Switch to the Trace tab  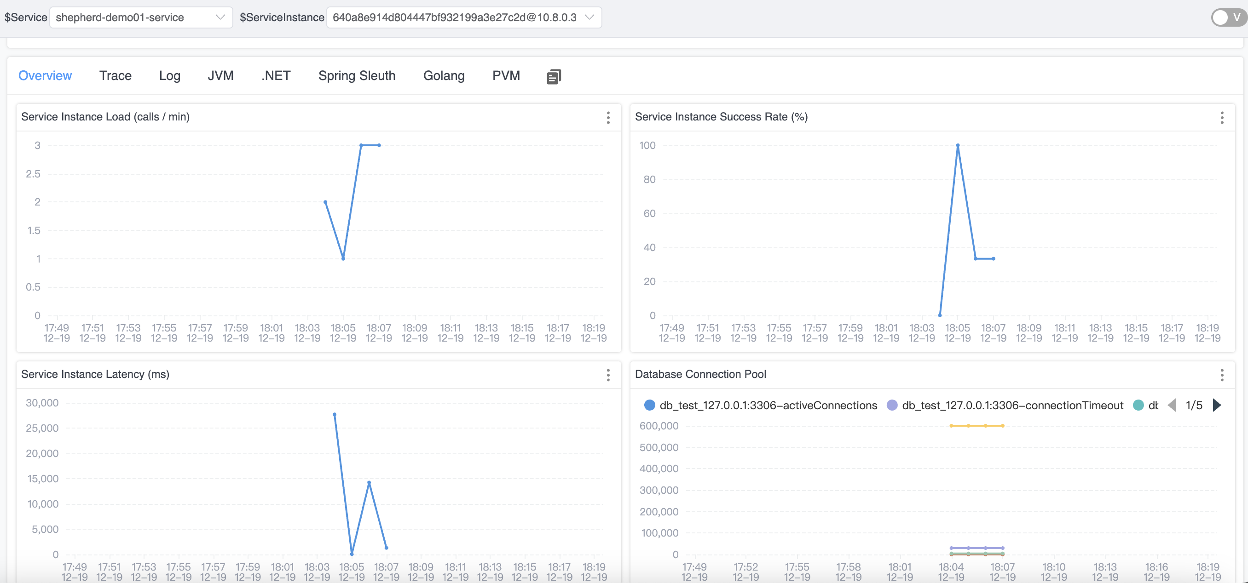116,75
